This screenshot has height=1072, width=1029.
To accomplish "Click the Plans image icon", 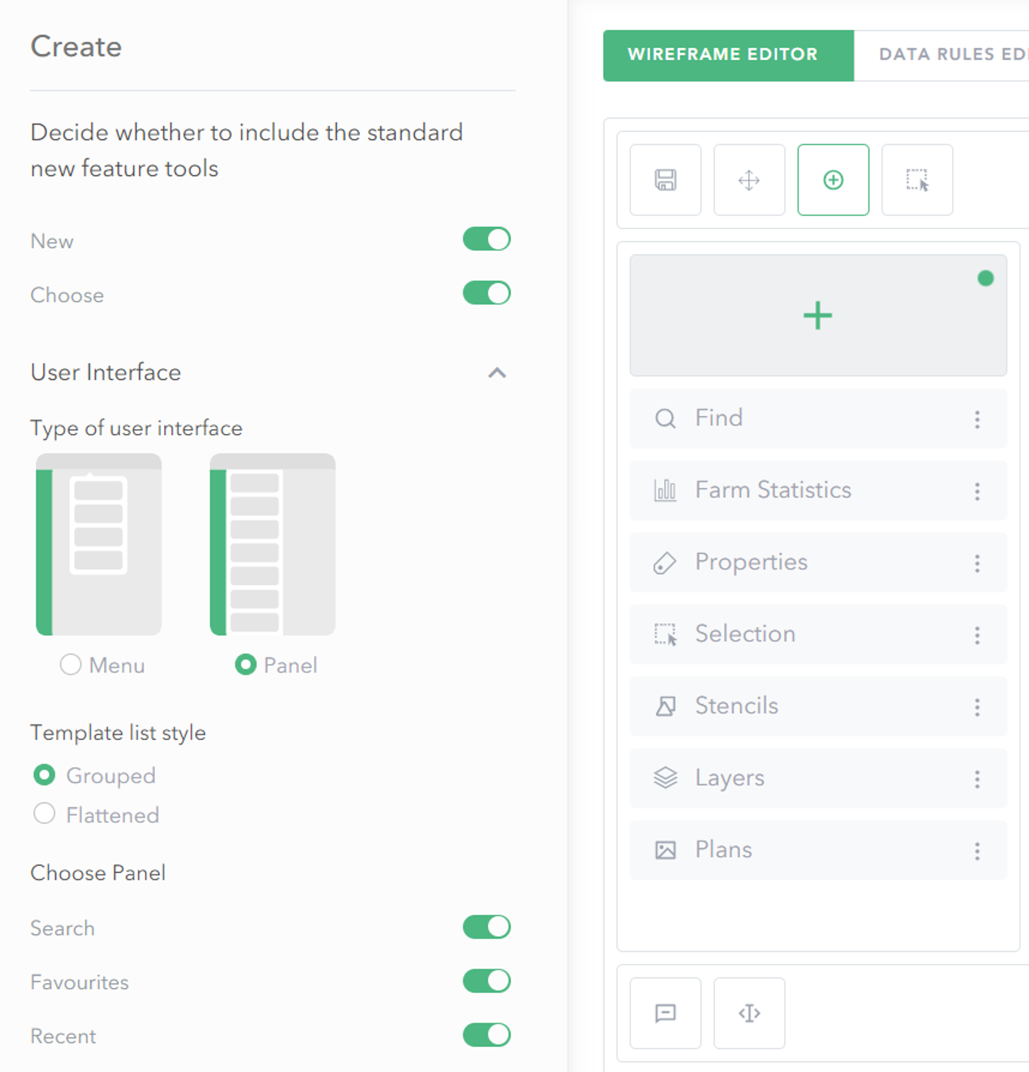I will pyautogui.click(x=665, y=851).
